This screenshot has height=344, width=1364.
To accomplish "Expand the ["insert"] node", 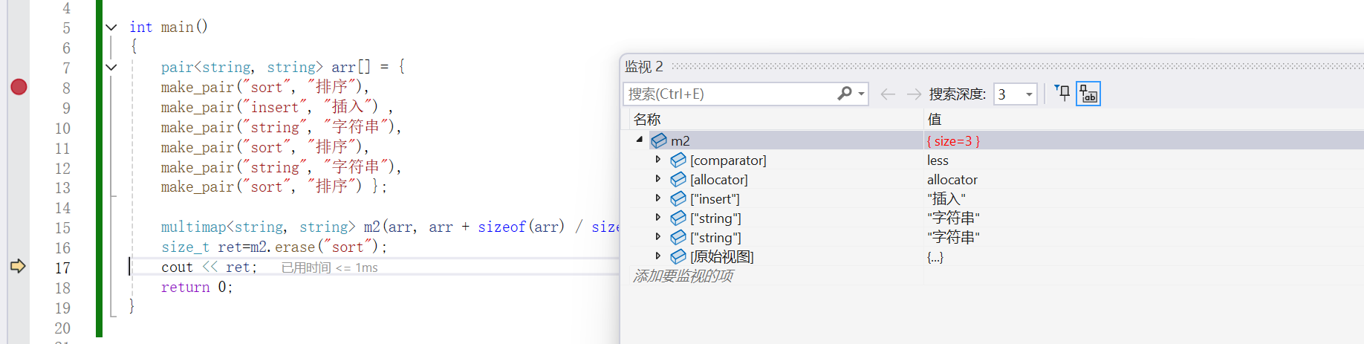I will tap(658, 198).
